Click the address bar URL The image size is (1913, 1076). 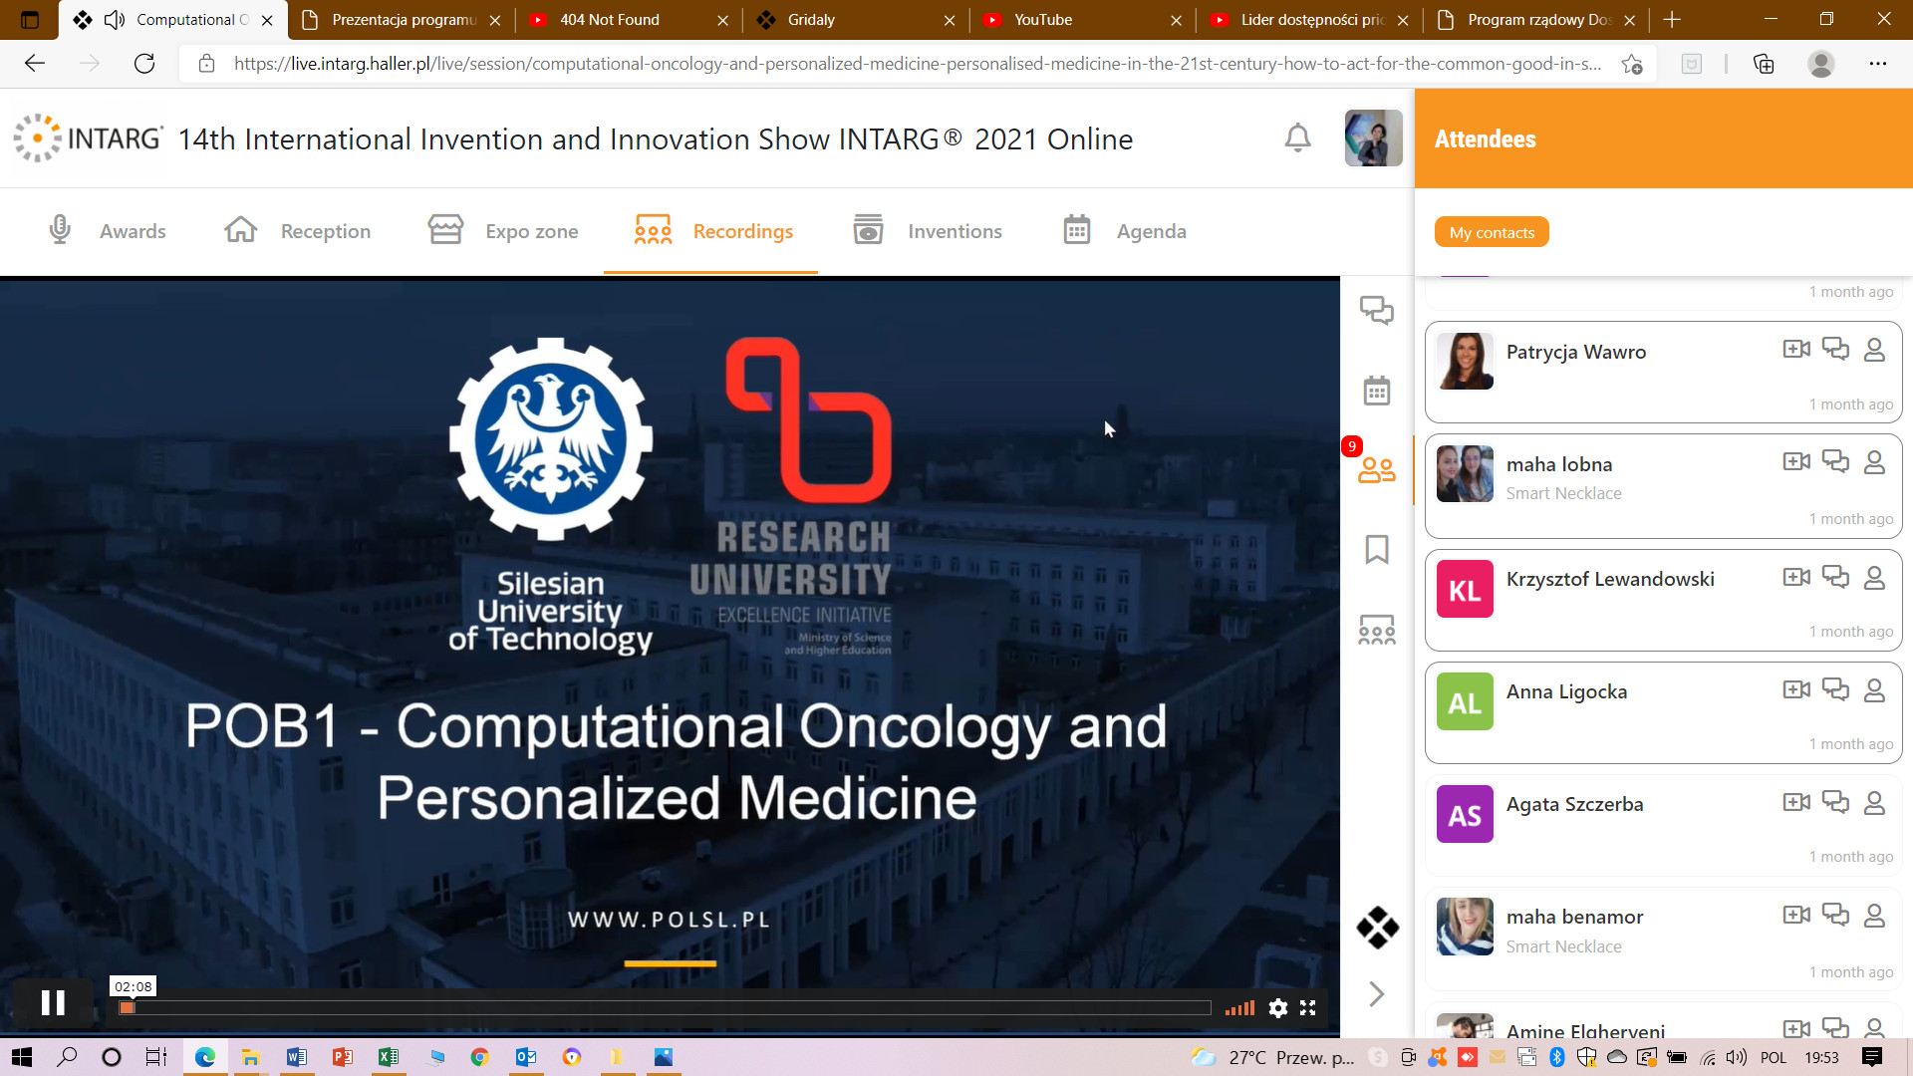click(917, 64)
